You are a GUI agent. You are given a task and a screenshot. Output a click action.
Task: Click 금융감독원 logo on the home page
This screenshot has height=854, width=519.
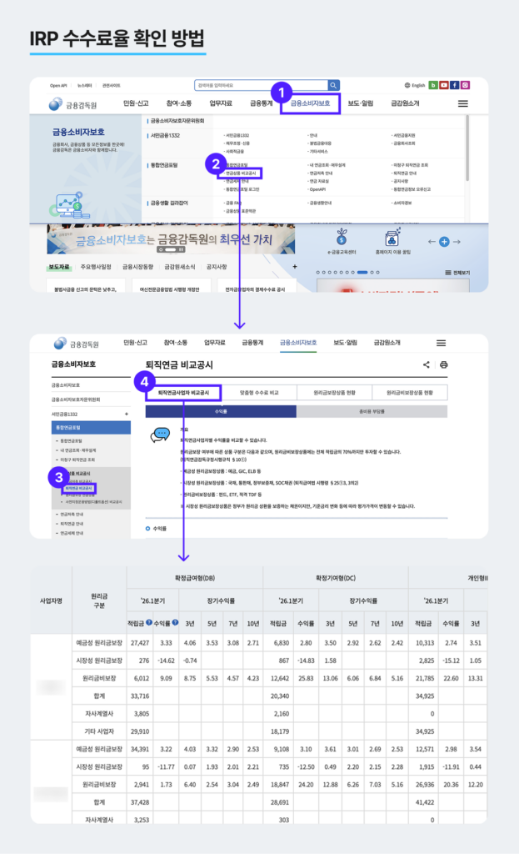pos(73,104)
